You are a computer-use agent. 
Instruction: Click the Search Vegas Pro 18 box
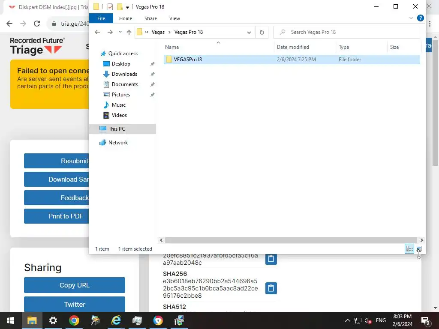[x=346, y=32]
